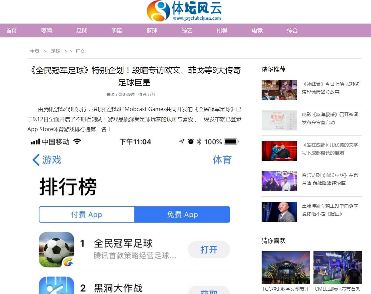
Task: Click the Wi-Fi icon in status bar
Action: pyautogui.click(x=77, y=141)
